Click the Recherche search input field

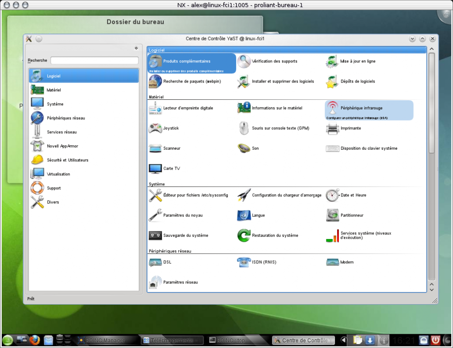pos(94,61)
